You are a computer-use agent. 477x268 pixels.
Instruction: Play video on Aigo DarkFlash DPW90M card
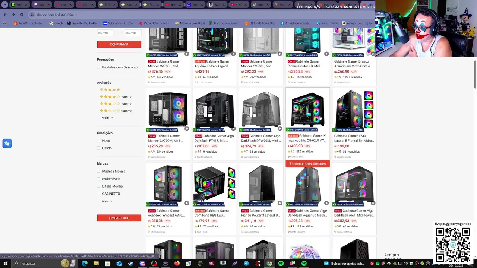[x=280, y=128]
